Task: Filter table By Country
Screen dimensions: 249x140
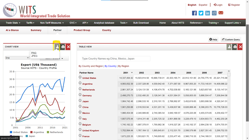Action: [x=110, y=66]
